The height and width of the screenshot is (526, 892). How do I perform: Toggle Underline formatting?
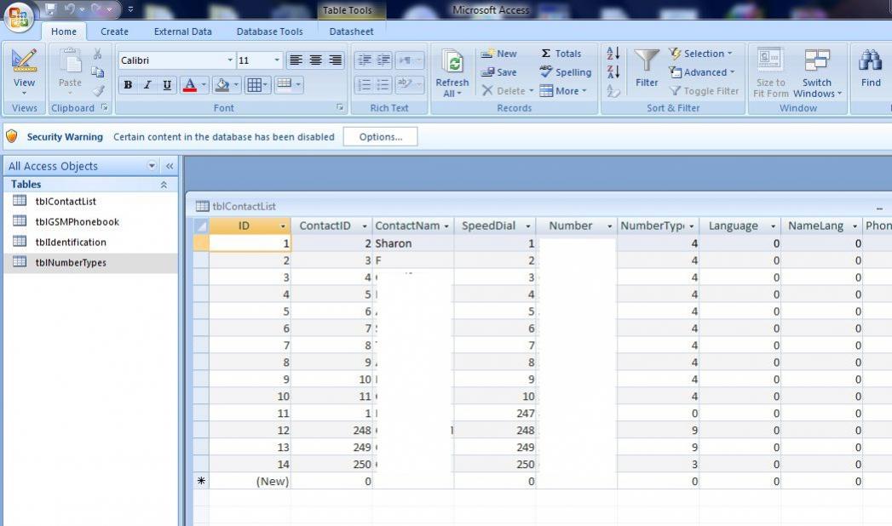167,85
